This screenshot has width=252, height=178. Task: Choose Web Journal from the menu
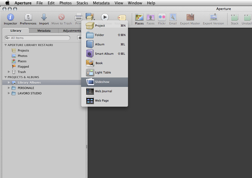click(x=105, y=91)
